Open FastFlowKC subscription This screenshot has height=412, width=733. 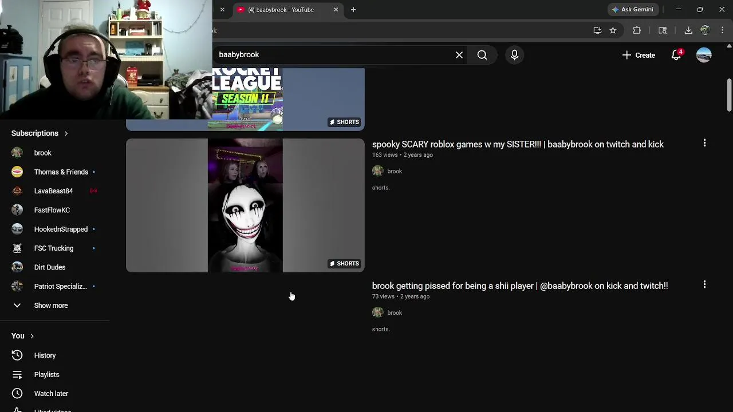55,210
